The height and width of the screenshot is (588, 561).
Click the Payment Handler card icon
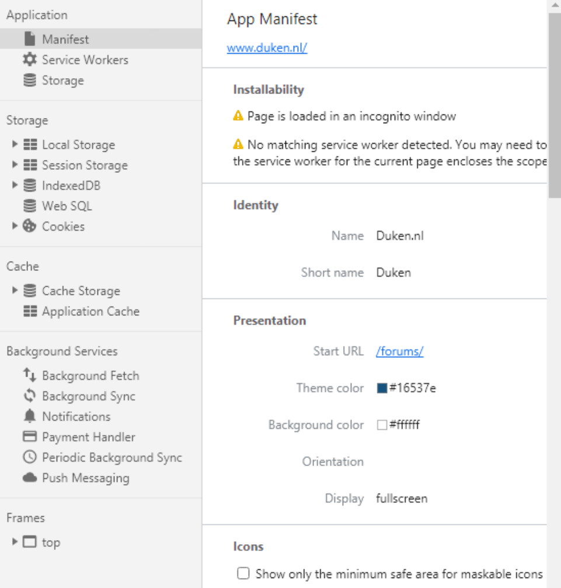tap(30, 437)
